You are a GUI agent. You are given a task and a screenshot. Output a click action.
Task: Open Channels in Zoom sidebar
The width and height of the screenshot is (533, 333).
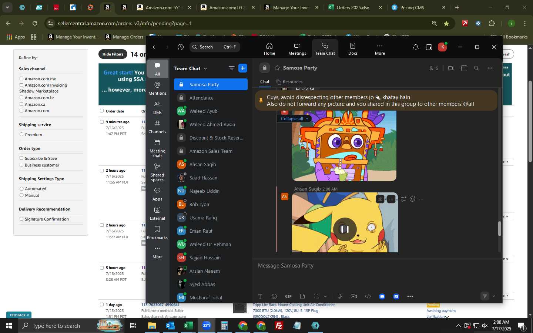(x=157, y=127)
